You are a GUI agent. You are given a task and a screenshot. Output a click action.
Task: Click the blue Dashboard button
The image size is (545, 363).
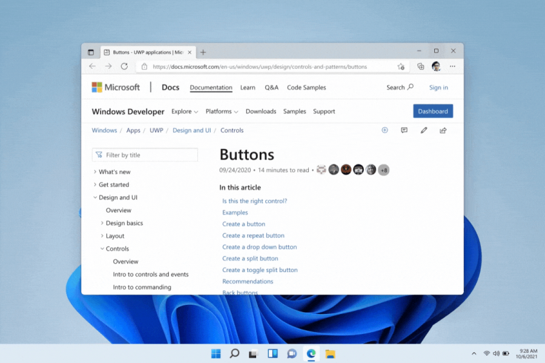[432, 111]
